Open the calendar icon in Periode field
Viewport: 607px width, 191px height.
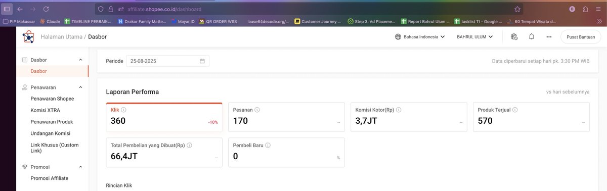click(x=202, y=61)
